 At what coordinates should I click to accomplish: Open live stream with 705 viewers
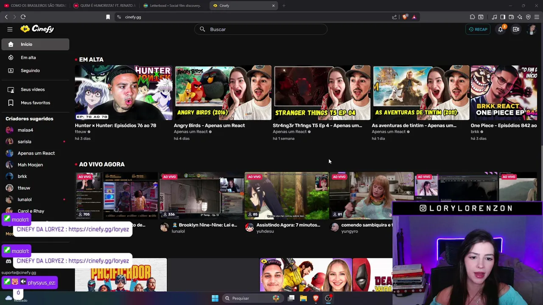coord(117,196)
